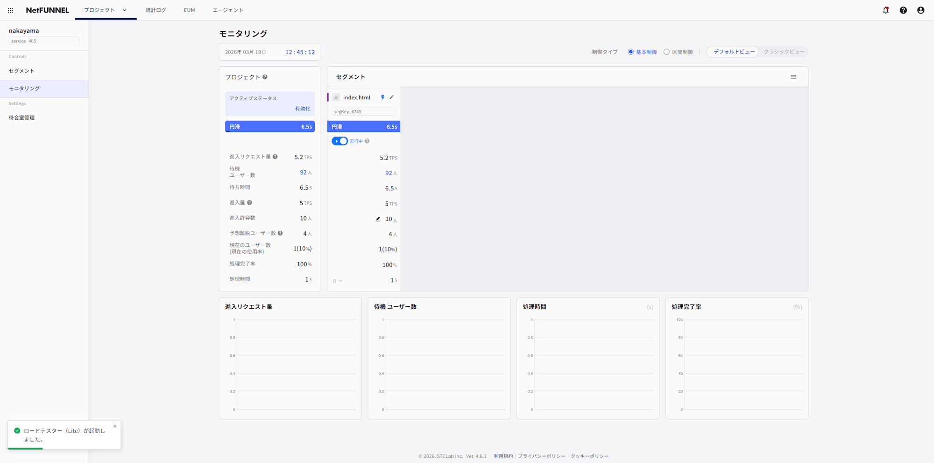Open the service_405 selector in the sidebar

pyautogui.click(x=44, y=41)
